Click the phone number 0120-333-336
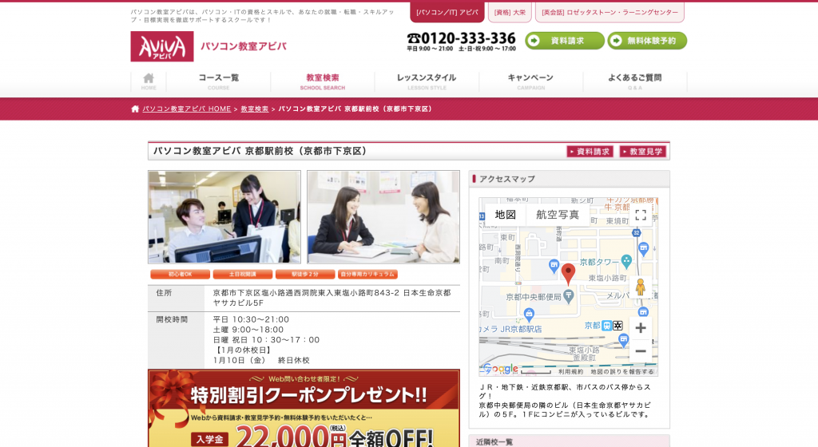The width and height of the screenshot is (818, 447). 461,38
